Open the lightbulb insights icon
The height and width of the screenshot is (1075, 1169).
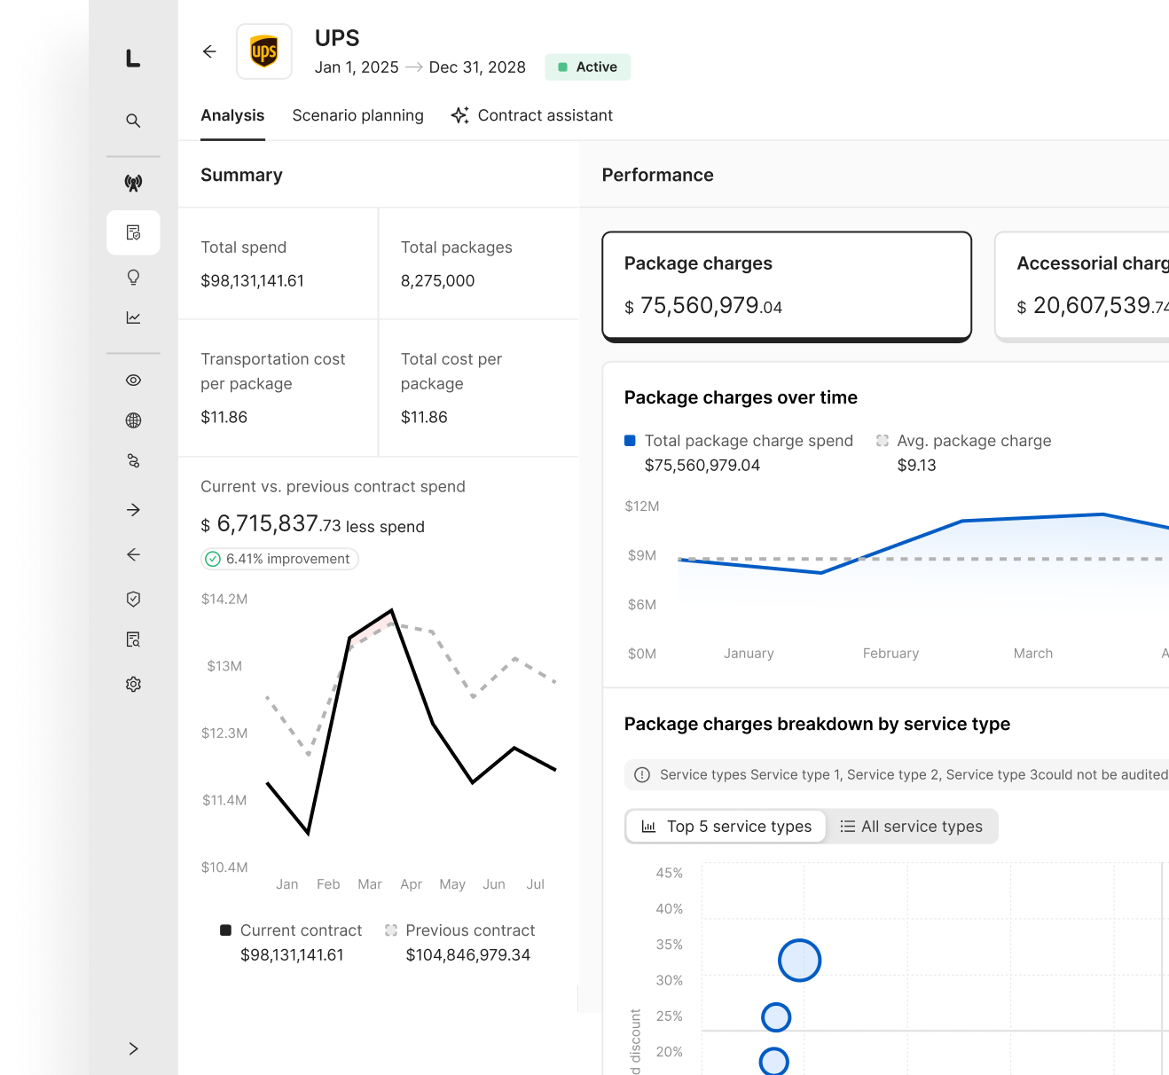click(133, 278)
